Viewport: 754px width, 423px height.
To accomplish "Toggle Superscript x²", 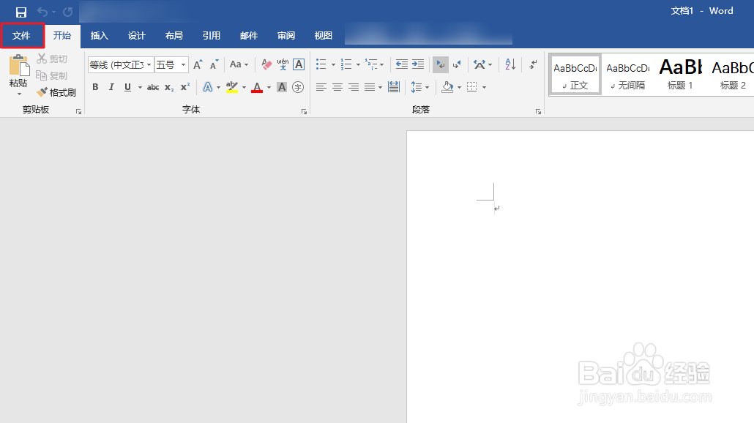I will point(185,87).
